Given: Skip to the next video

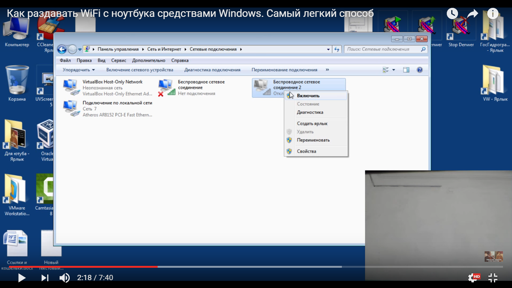Looking at the screenshot, I should pos(45,278).
